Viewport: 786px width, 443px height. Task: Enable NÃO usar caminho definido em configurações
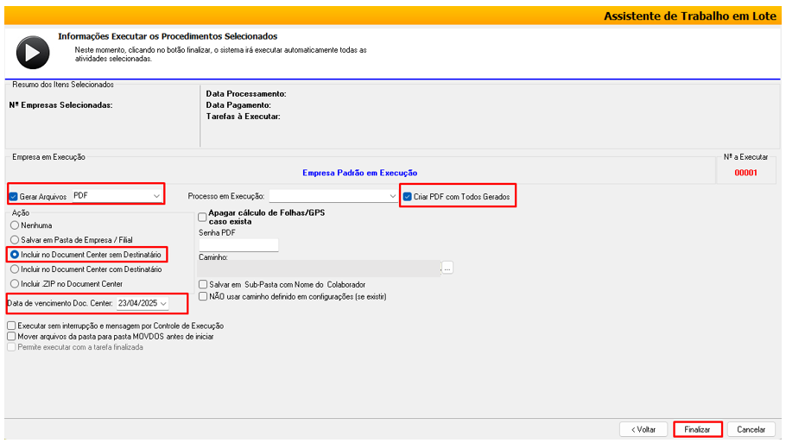coord(203,296)
